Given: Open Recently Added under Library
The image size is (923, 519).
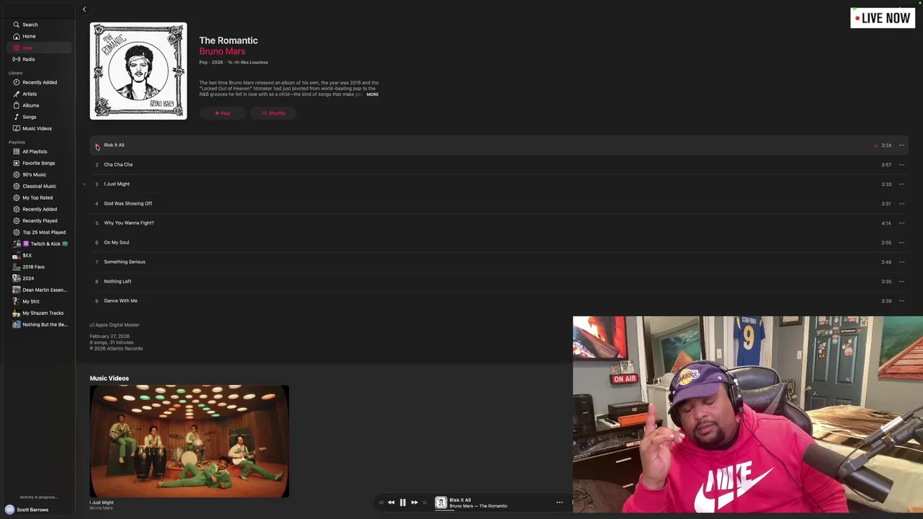Looking at the screenshot, I should [40, 82].
